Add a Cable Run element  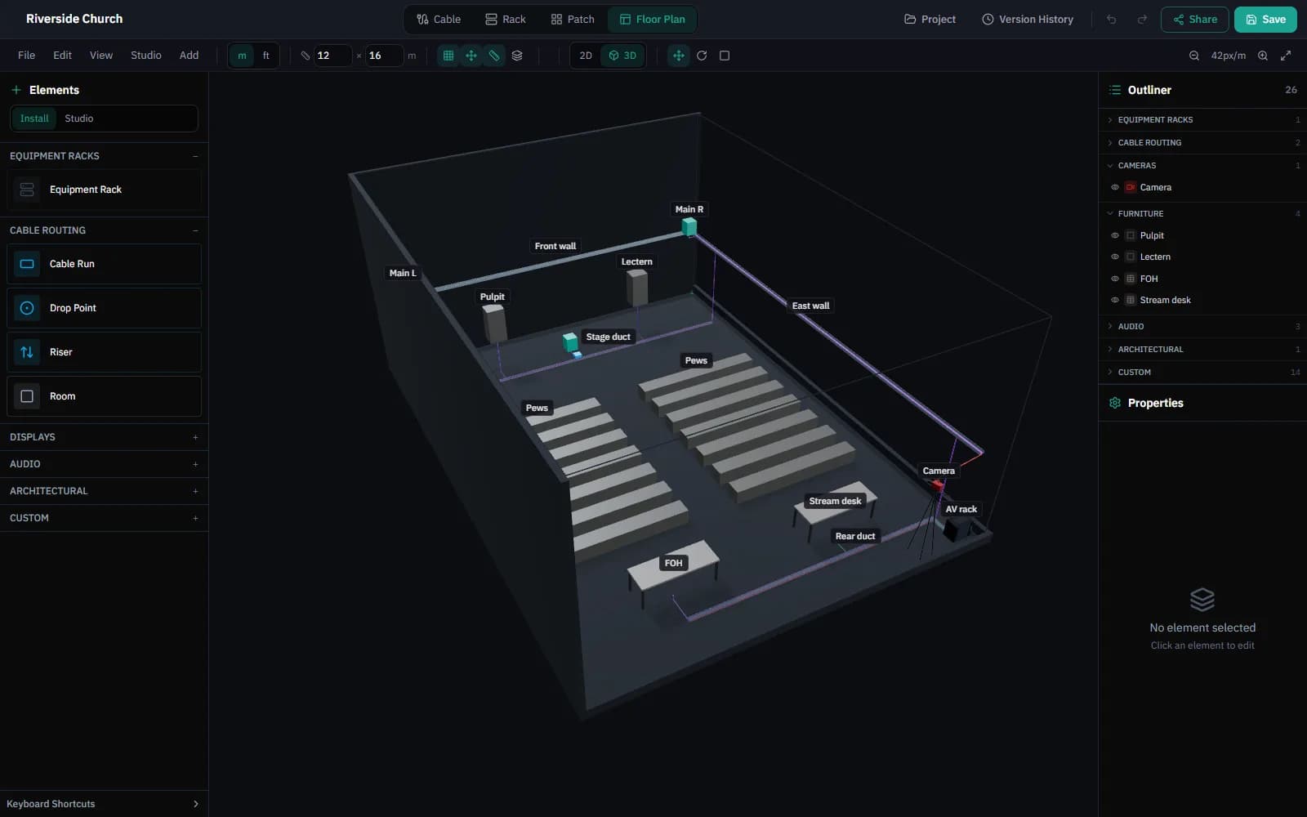(104, 264)
